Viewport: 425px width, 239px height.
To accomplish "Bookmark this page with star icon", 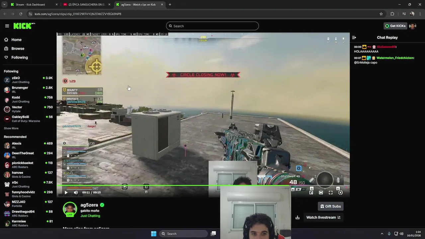I will coord(381,14).
